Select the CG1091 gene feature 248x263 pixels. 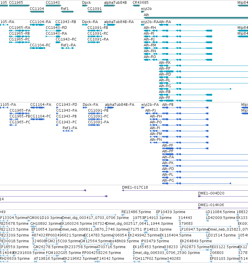tap(95, 12)
